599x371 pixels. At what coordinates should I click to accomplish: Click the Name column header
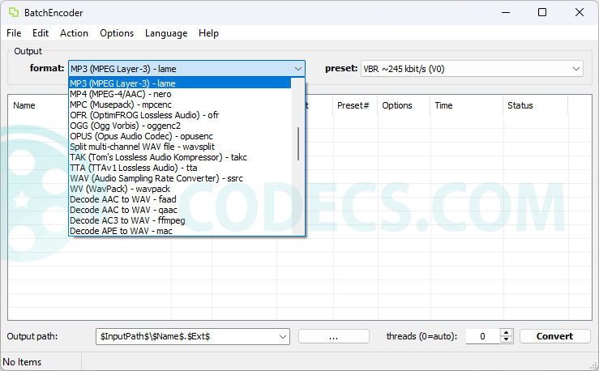38,105
